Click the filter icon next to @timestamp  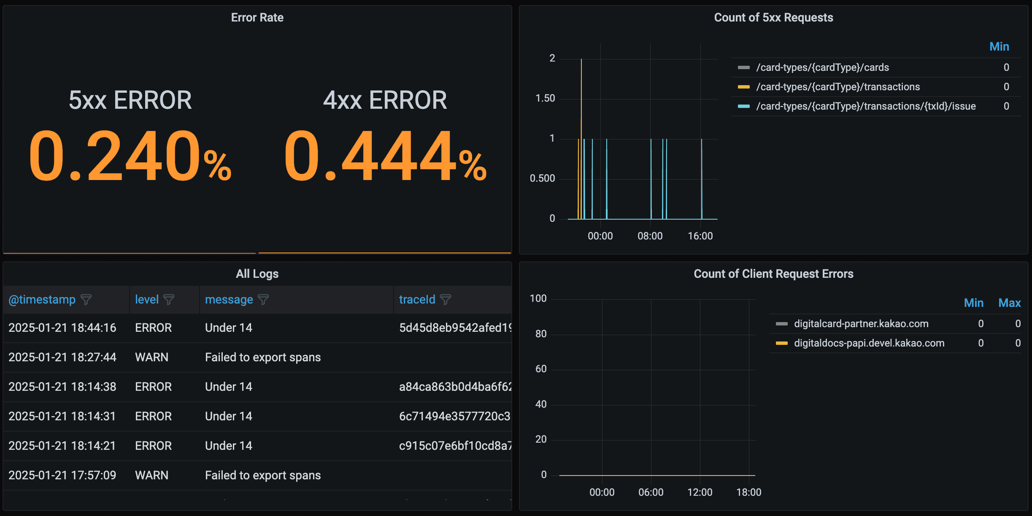tap(86, 300)
